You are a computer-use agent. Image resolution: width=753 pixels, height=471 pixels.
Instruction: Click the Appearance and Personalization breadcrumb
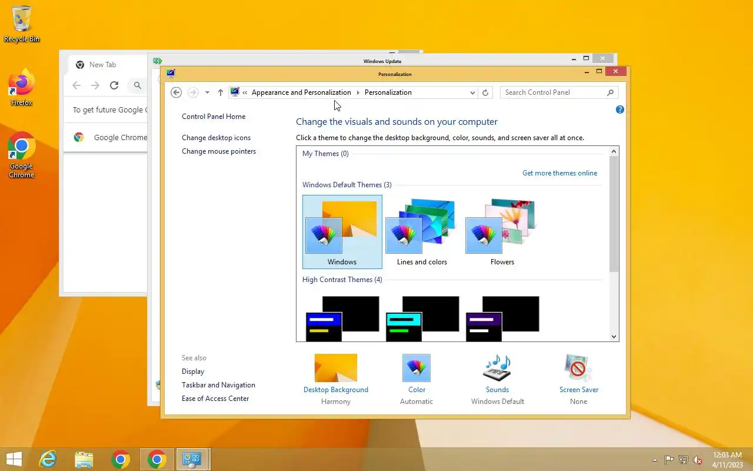(301, 92)
